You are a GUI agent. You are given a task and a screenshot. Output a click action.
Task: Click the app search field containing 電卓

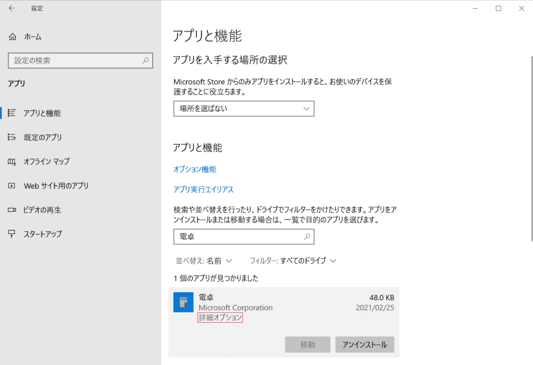[x=244, y=237]
